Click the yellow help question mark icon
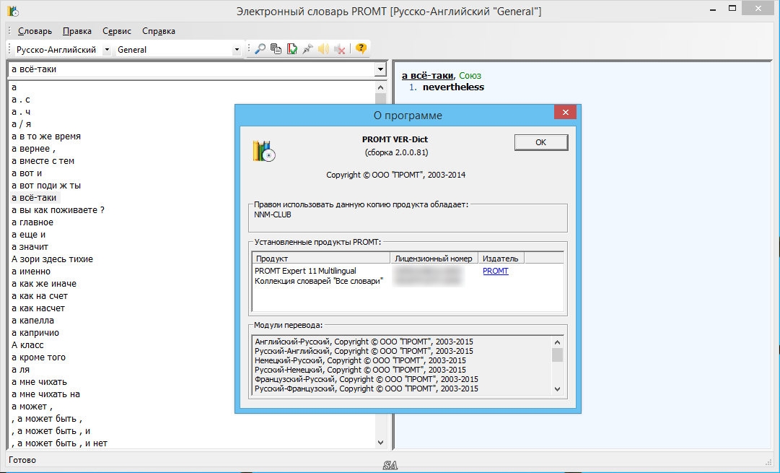Viewport: 780px width, 473px height. [x=361, y=49]
